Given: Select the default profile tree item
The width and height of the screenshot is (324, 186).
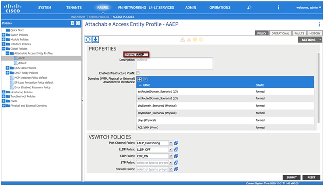Looking at the screenshot, I should pyautogui.click(x=22, y=63).
